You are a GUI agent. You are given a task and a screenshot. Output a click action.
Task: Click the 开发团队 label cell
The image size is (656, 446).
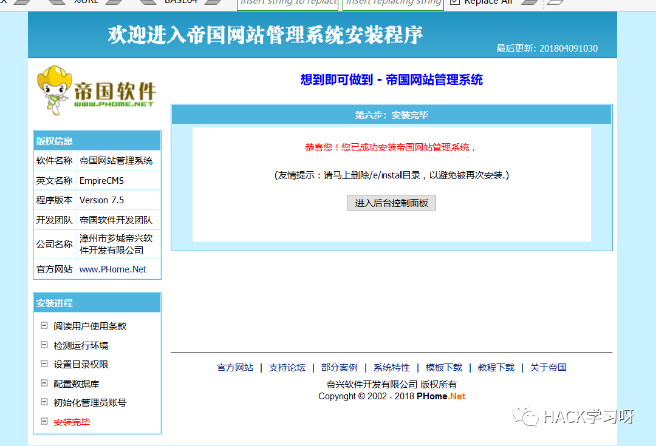[x=55, y=220]
